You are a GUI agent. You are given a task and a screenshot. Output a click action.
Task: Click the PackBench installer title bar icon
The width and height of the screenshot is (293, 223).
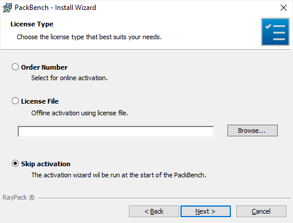(x=7, y=8)
